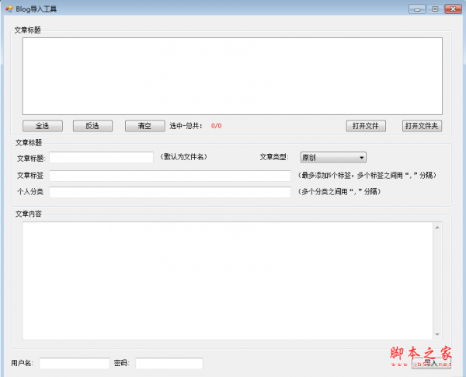The image size is (466, 377).
Task: Click the 全选 select-all button
Action: (x=43, y=126)
